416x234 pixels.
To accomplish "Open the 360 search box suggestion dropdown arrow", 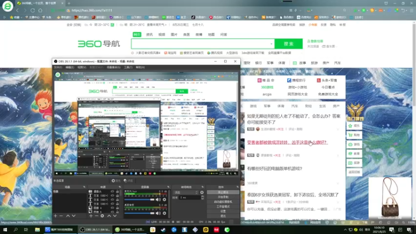I will pyautogui.click(x=271, y=44).
